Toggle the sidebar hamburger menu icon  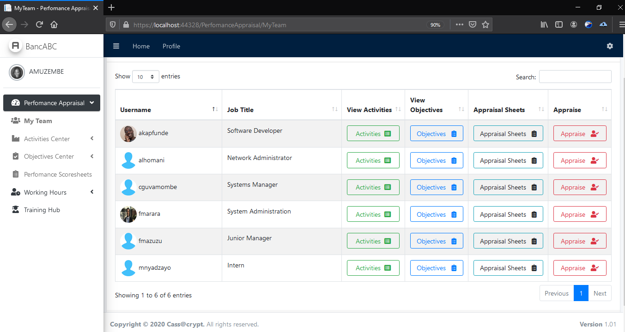point(116,46)
